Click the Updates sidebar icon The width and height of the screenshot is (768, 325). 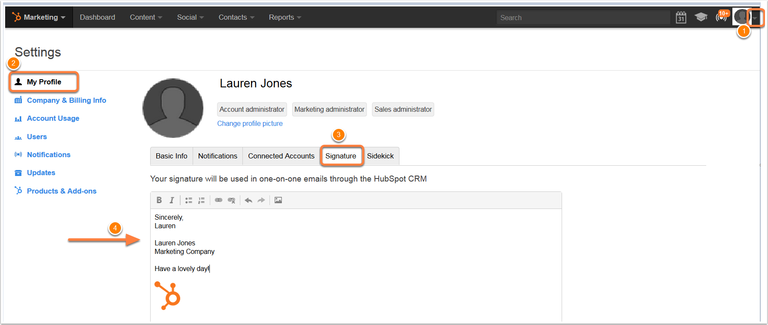[18, 173]
